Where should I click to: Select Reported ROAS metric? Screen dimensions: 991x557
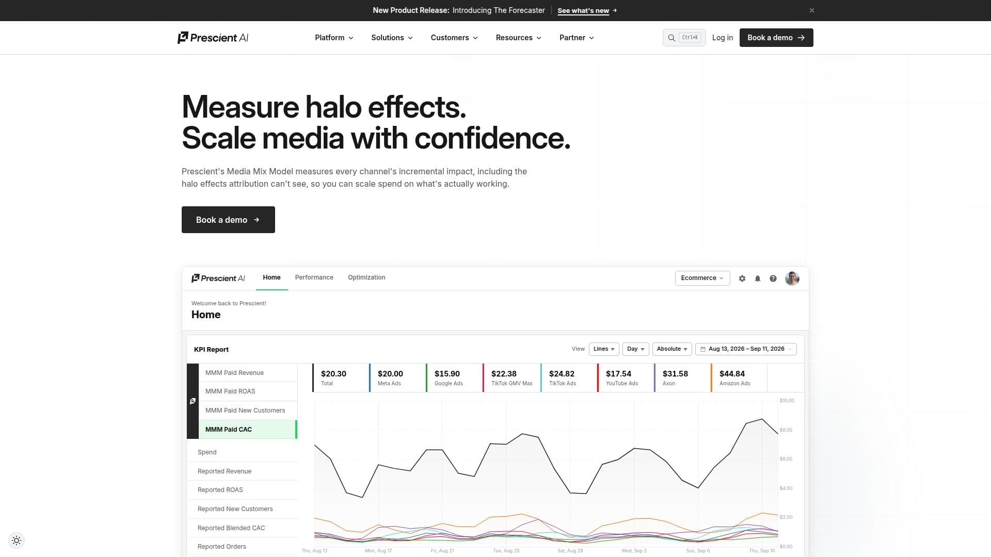(242, 490)
